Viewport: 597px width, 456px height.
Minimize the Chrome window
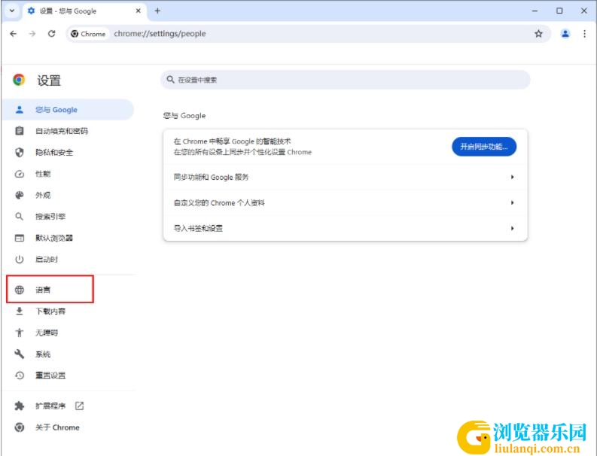click(535, 11)
